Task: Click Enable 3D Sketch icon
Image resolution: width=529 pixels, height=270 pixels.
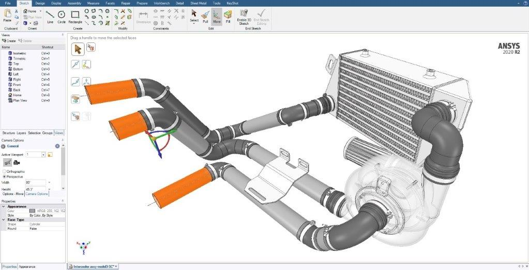Action: [x=244, y=17]
